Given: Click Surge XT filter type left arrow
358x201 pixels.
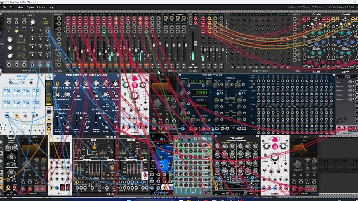Looking at the screenshot, I should 153,79.
